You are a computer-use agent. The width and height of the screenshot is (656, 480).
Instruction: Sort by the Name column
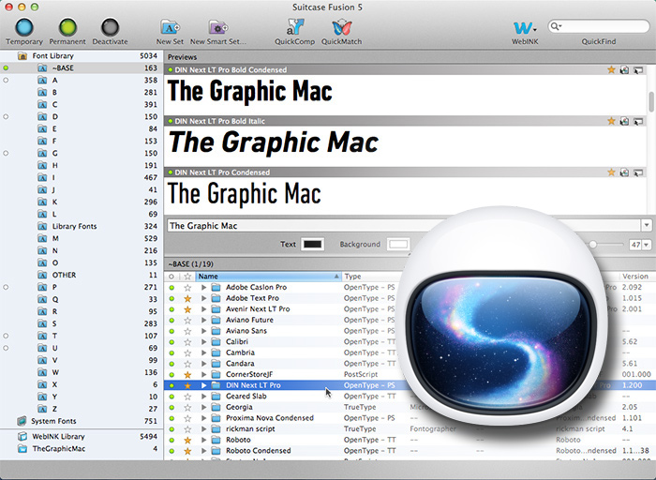(269, 277)
